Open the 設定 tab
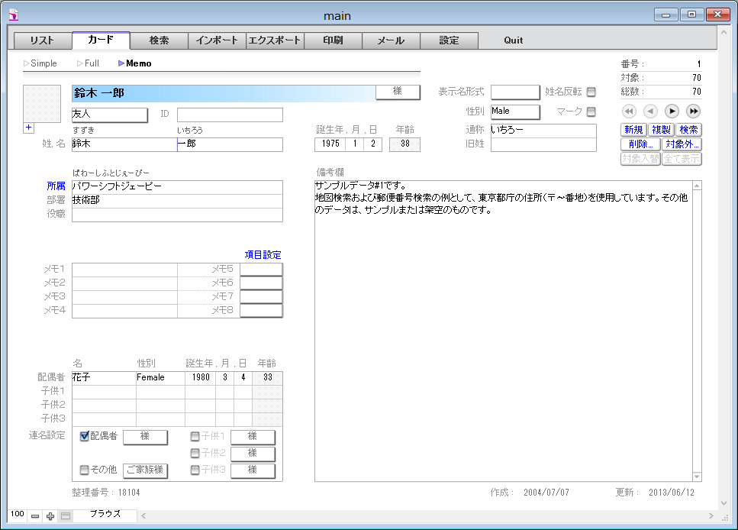Viewport: 738px width, 530px height. tap(449, 40)
